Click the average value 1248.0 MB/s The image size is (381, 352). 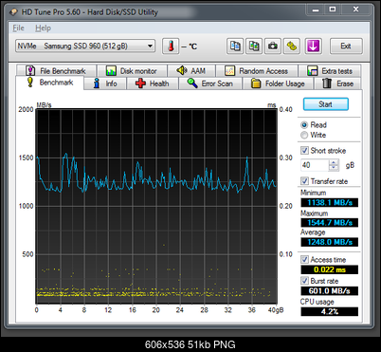[330, 242]
